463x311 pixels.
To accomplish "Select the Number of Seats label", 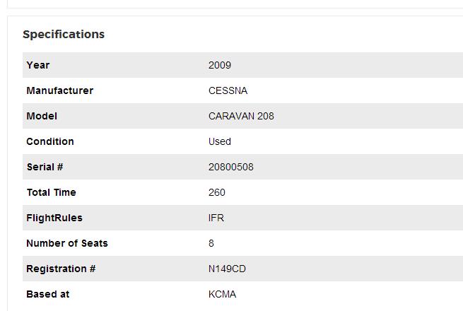I will [67, 243].
